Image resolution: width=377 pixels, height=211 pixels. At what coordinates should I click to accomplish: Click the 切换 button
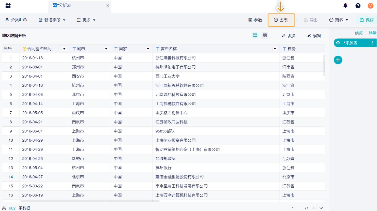288,36
